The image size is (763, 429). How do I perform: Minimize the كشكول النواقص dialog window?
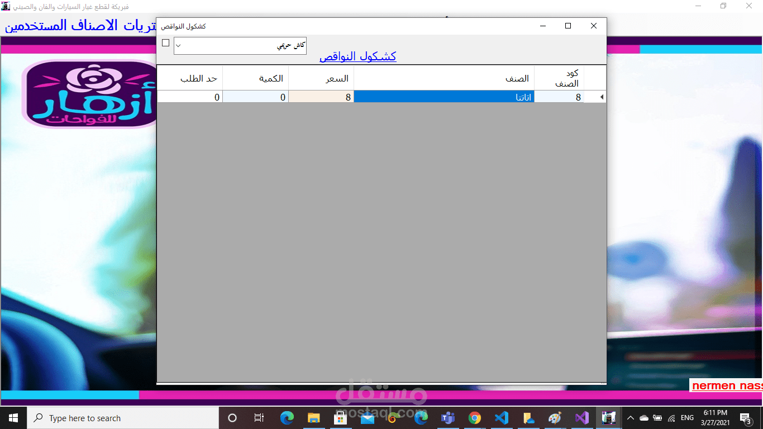tap(543, 26)
